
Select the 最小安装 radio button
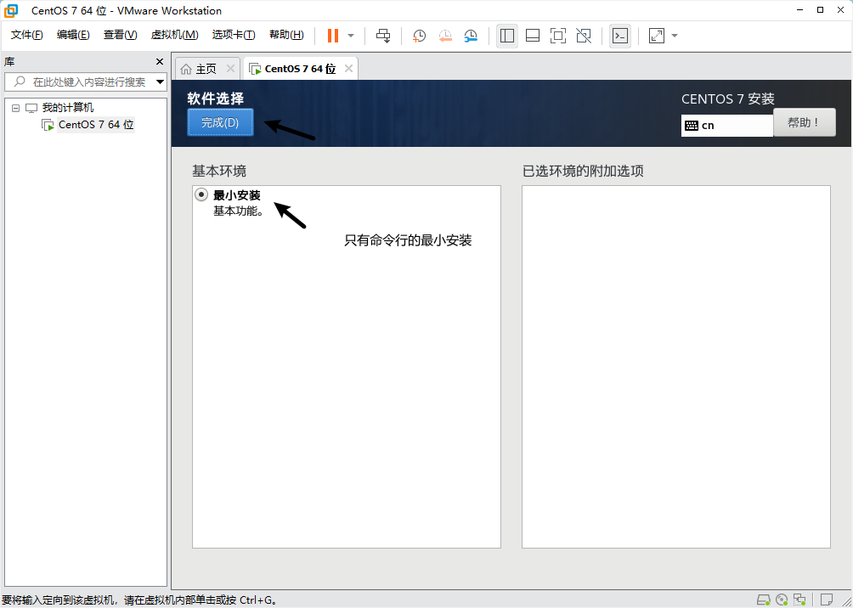click(202, 194)
